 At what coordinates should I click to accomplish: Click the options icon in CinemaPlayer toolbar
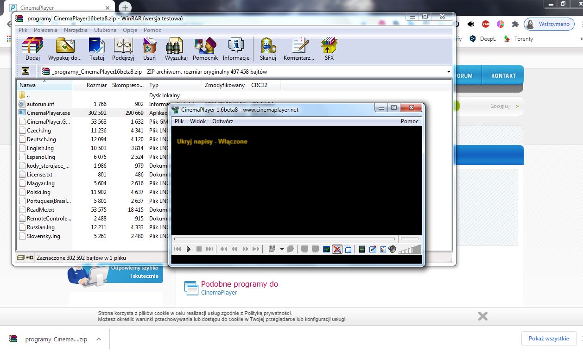tap(383, 249)
